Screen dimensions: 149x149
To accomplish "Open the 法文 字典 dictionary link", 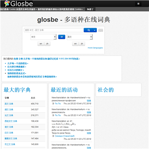I will click(x=9, y=115).
